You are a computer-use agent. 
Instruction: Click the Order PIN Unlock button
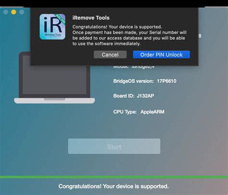click(x=161, y=55)
